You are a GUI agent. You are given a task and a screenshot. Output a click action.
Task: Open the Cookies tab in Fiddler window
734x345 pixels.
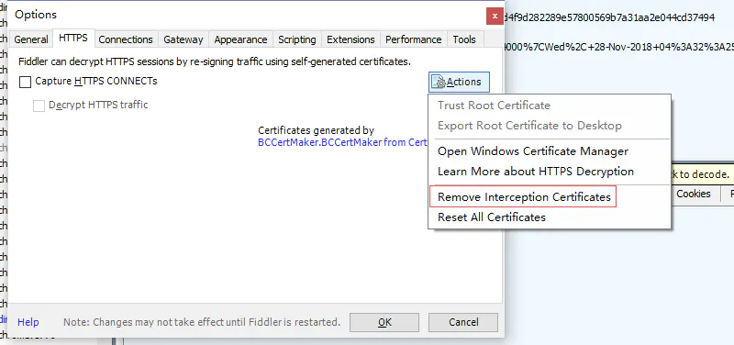tap(694, 194)
